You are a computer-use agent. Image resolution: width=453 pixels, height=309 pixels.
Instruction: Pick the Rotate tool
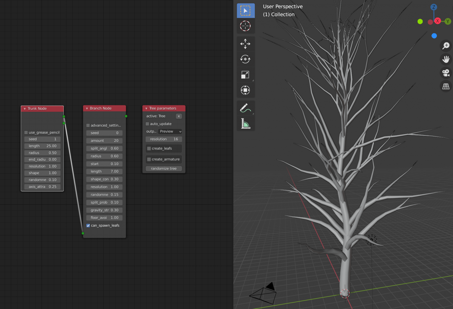coord(245,59)
